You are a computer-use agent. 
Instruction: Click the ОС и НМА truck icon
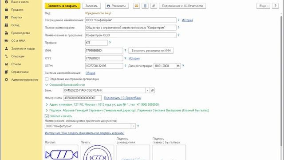[x=6, y=41]
